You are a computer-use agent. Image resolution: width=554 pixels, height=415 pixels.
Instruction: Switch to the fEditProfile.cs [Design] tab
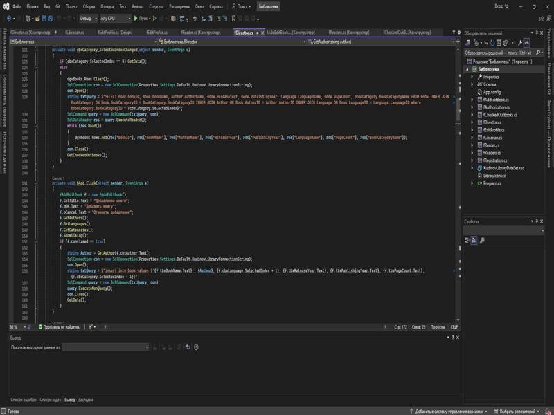115,32
